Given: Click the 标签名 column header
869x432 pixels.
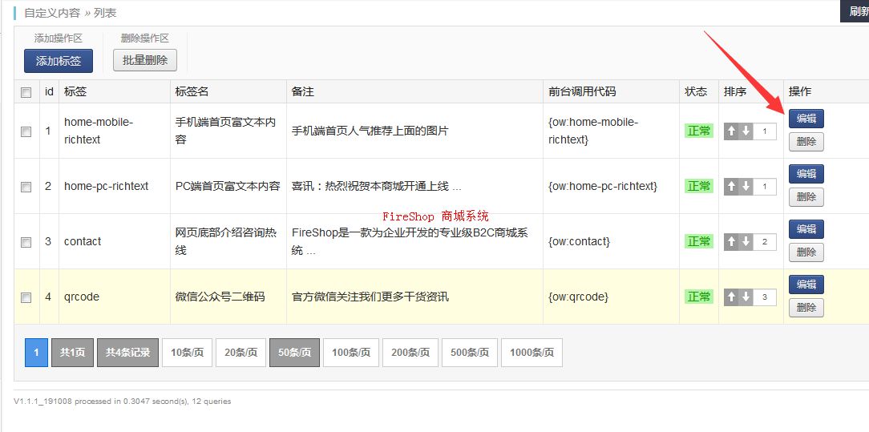Looking at the screenshot, I should tap(192, 92).
